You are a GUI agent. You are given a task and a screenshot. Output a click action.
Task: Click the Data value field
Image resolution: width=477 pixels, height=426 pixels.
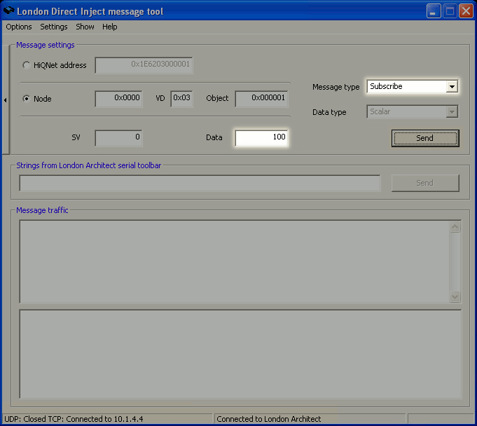(x=261, y=137)
